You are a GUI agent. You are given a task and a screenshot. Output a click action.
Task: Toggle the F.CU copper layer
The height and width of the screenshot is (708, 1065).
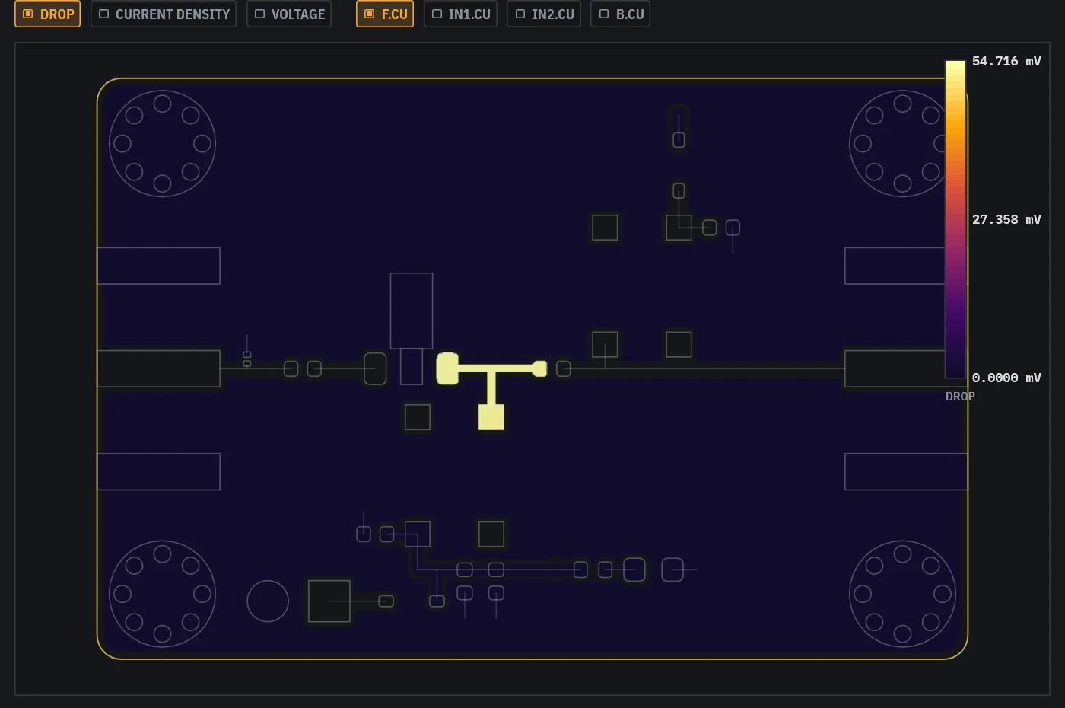(385, 14)
